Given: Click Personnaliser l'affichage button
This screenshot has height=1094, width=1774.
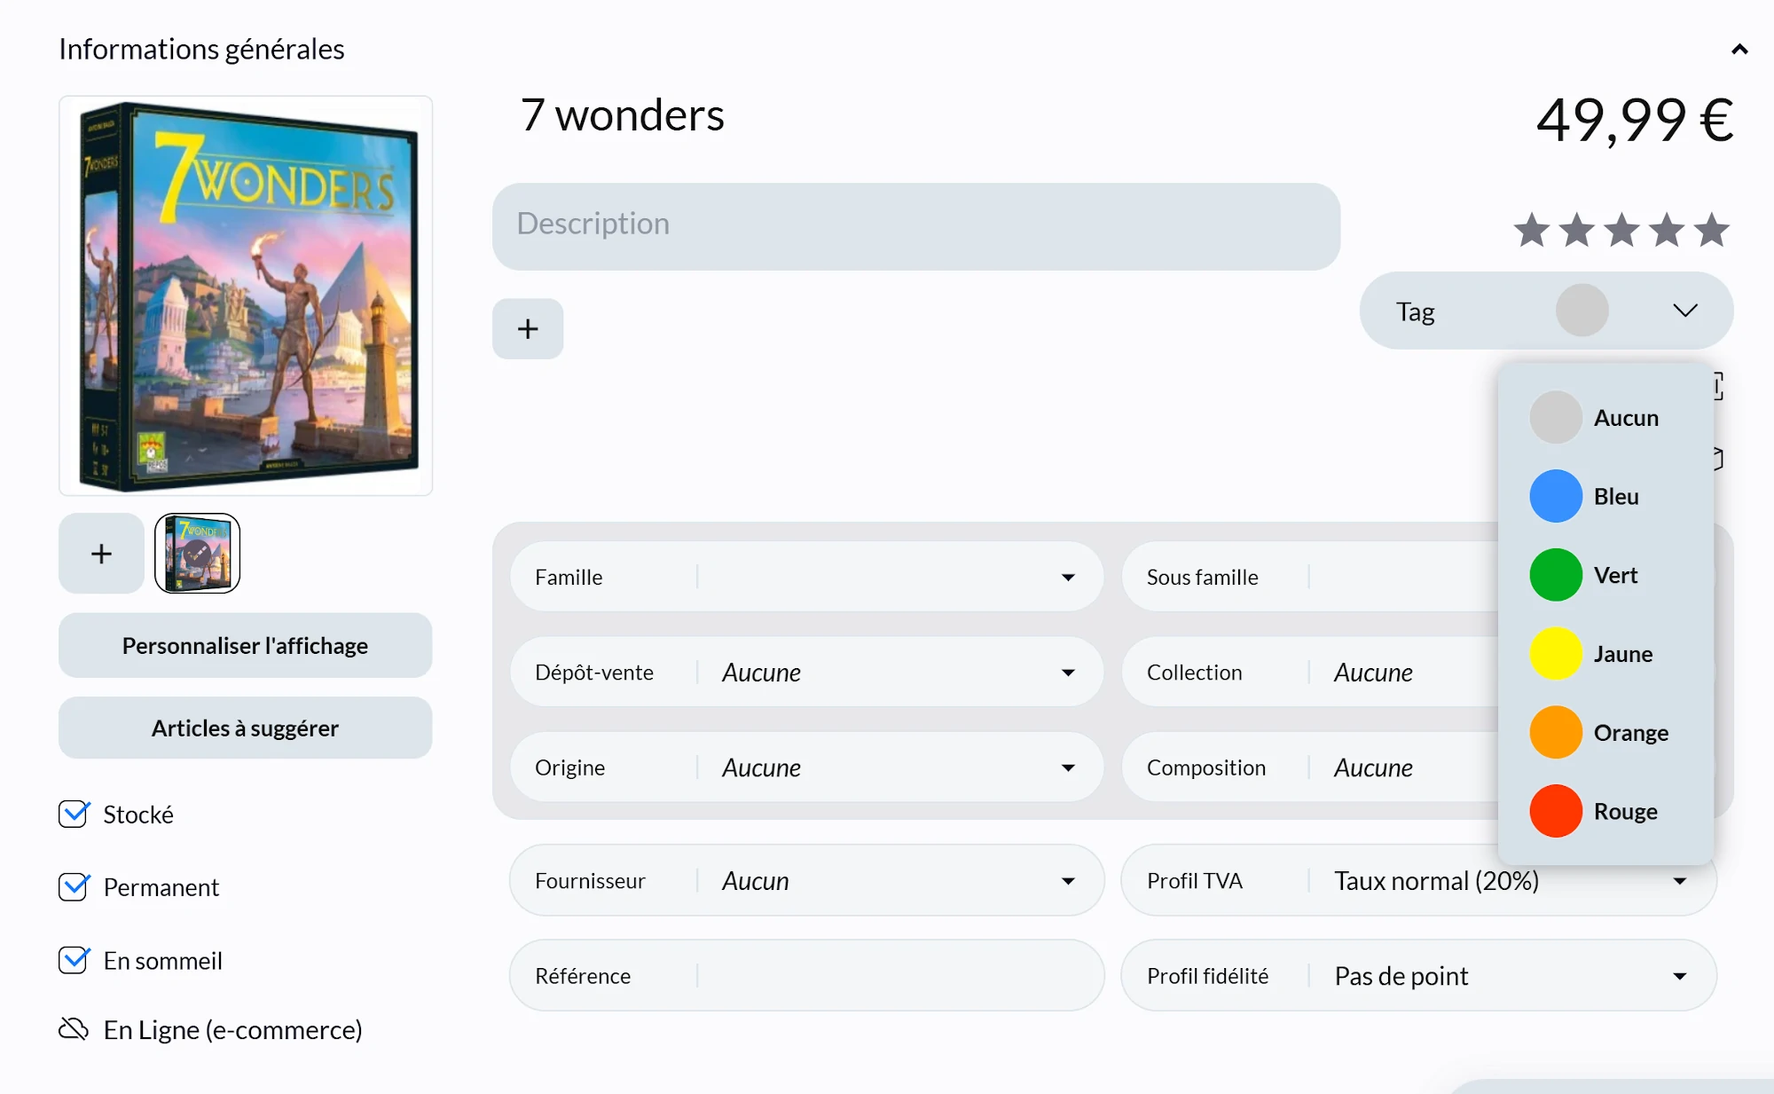Looking at the screenshot, I should point(246,646).
